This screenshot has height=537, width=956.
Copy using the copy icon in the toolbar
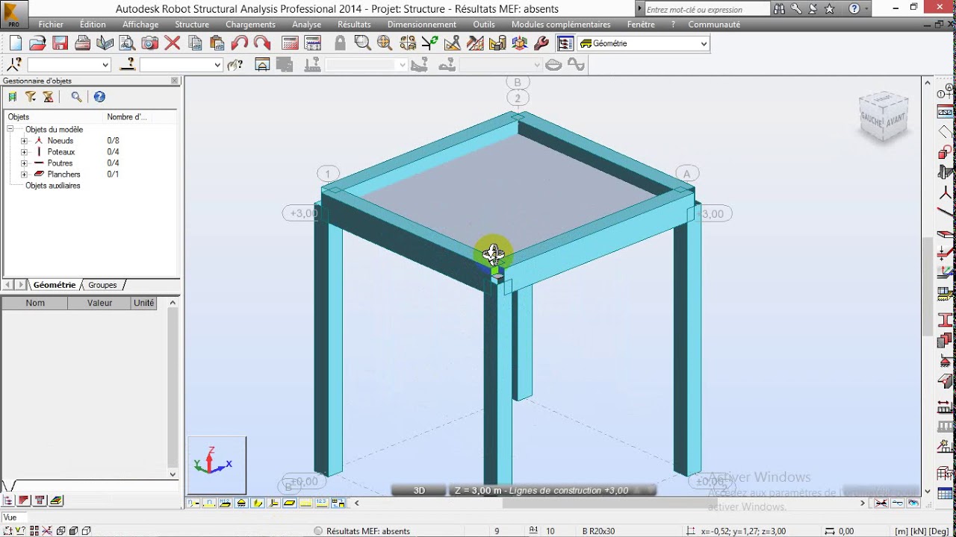(x=195, y=43)
